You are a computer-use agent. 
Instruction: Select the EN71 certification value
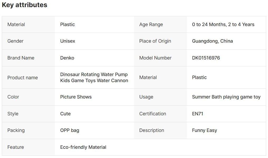pos(197,114)
